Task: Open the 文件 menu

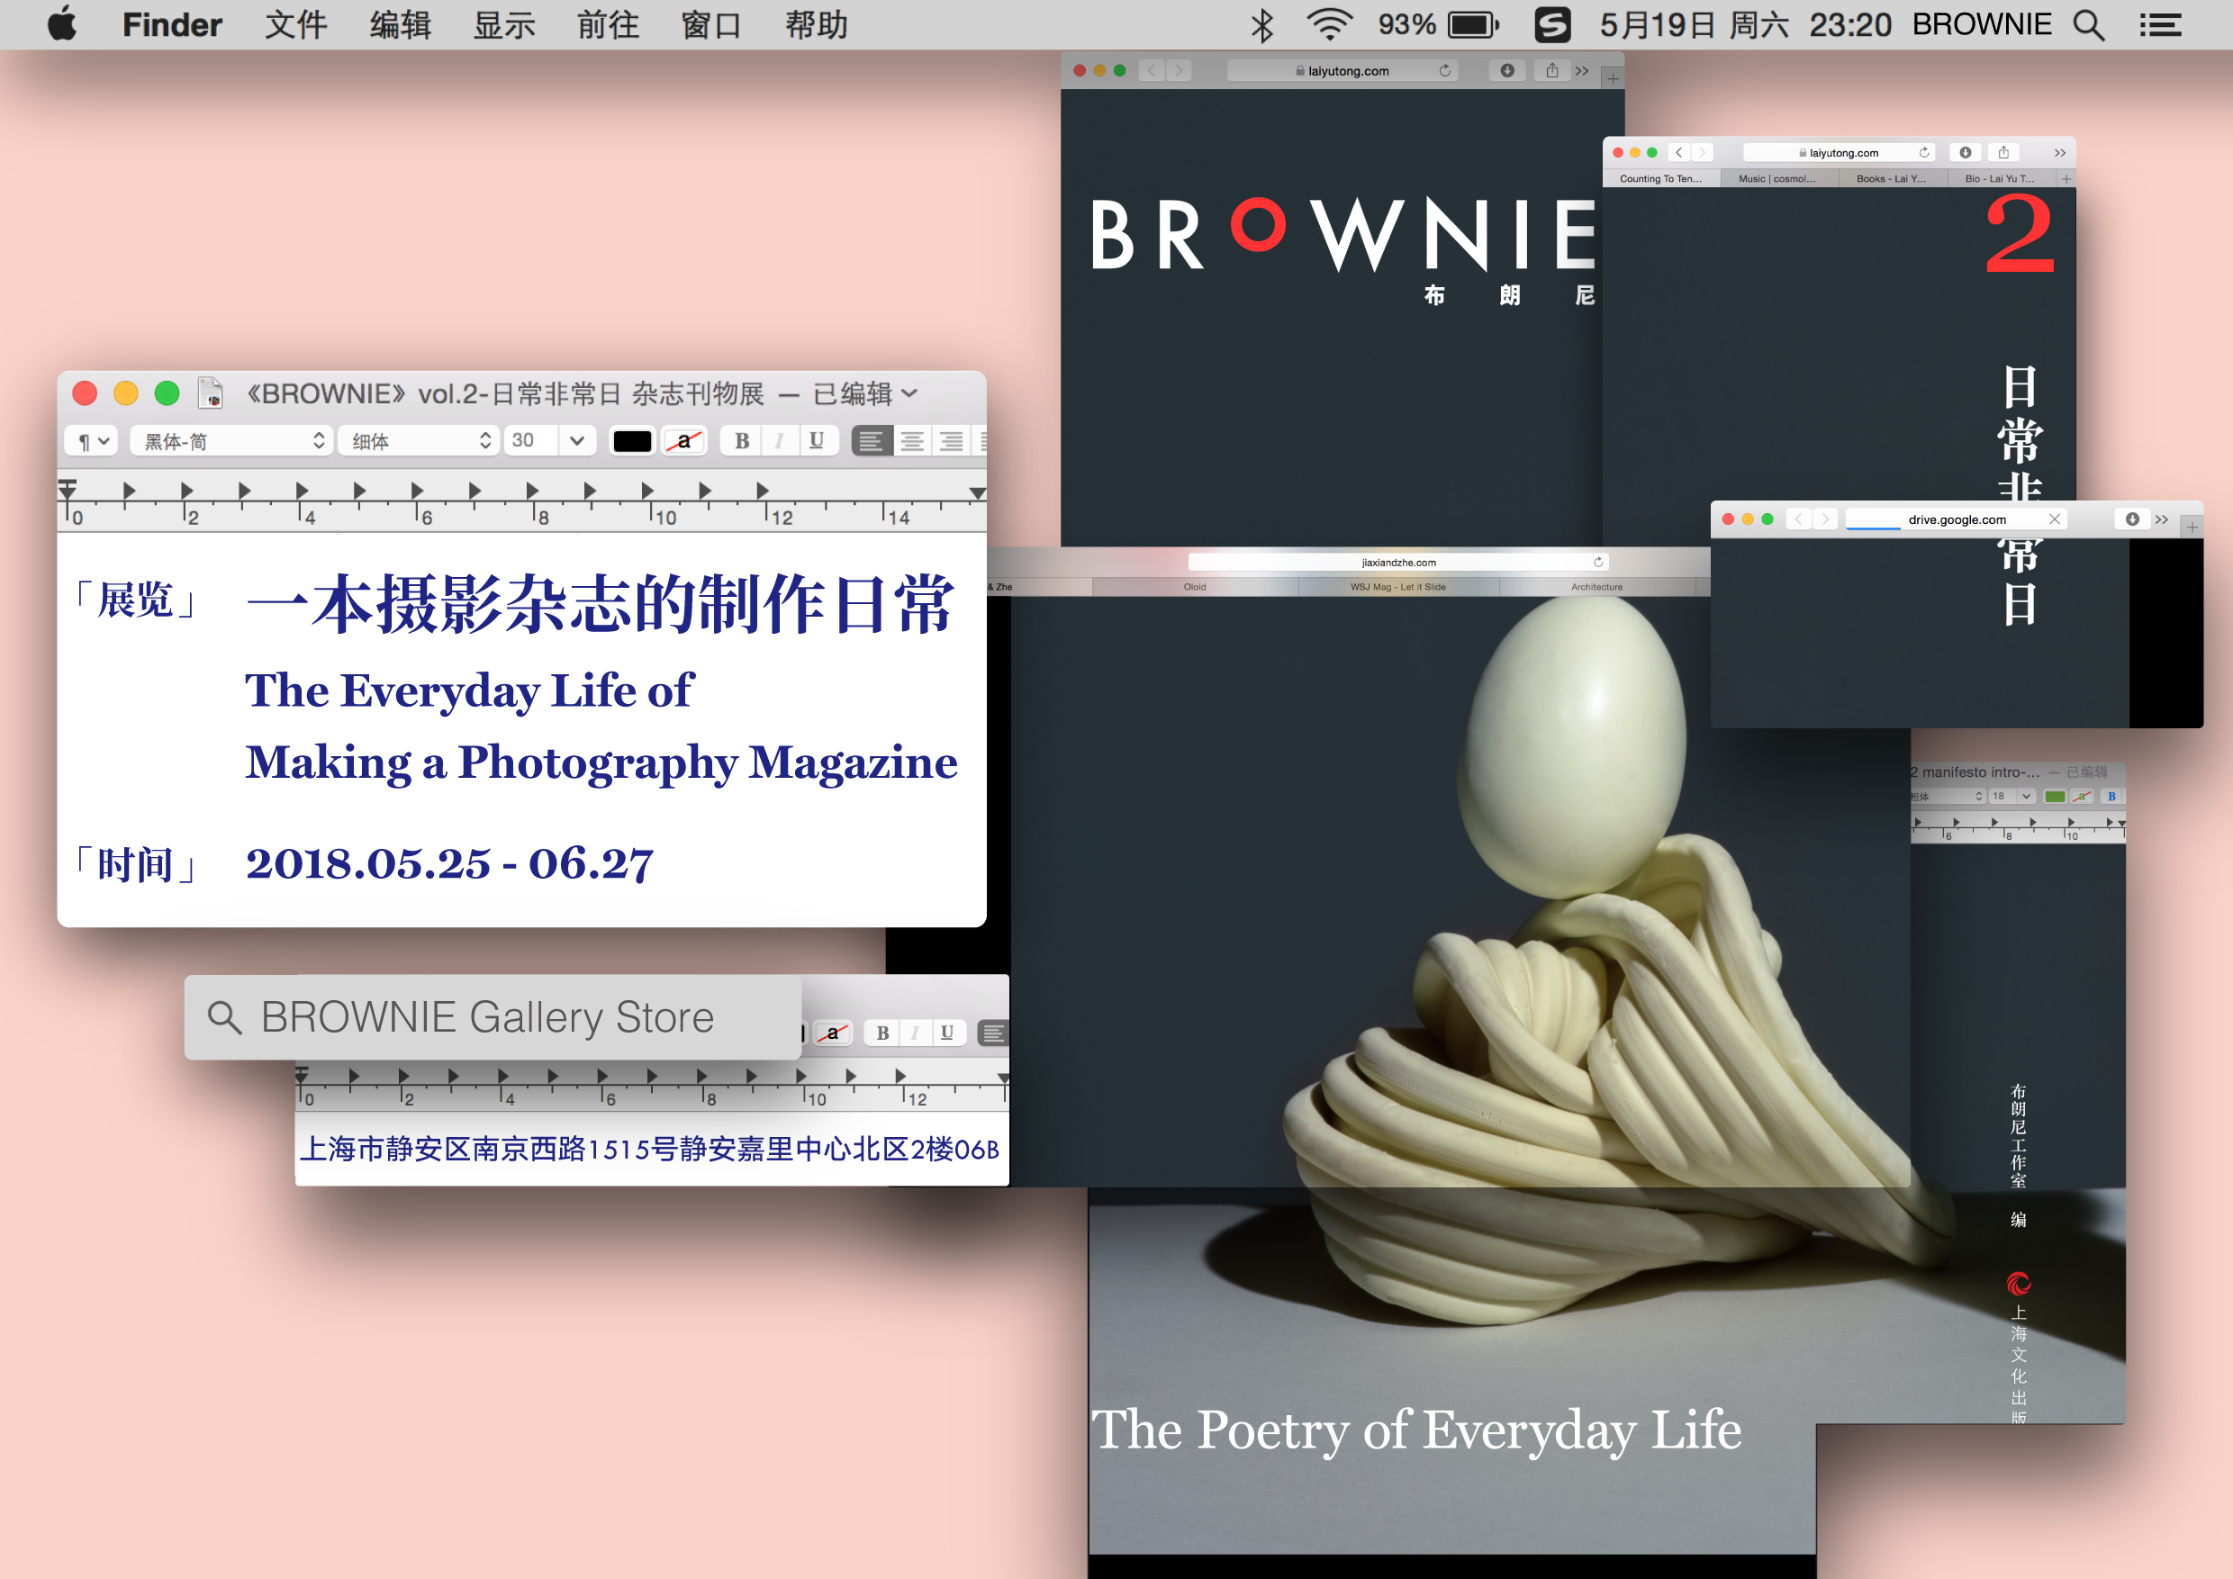Action: coord(296,24)
